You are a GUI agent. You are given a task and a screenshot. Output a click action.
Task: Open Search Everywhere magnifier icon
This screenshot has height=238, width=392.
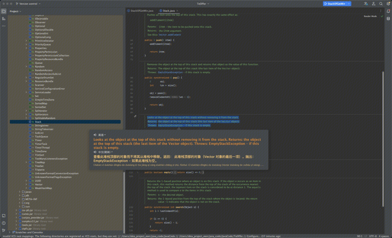click(x=381, y=4)
